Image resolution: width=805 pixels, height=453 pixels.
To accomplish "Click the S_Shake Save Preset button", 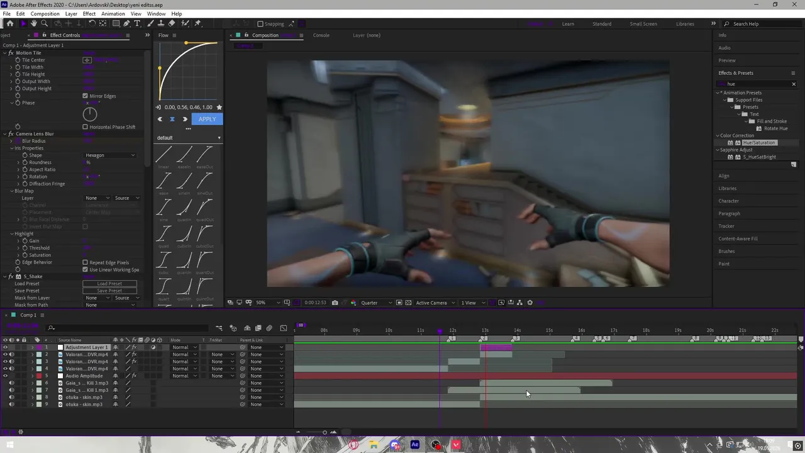I will click(x=109, y=291).
